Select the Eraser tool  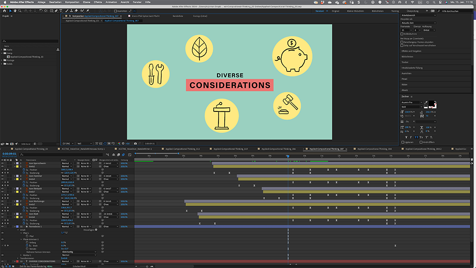coord(76,11)
